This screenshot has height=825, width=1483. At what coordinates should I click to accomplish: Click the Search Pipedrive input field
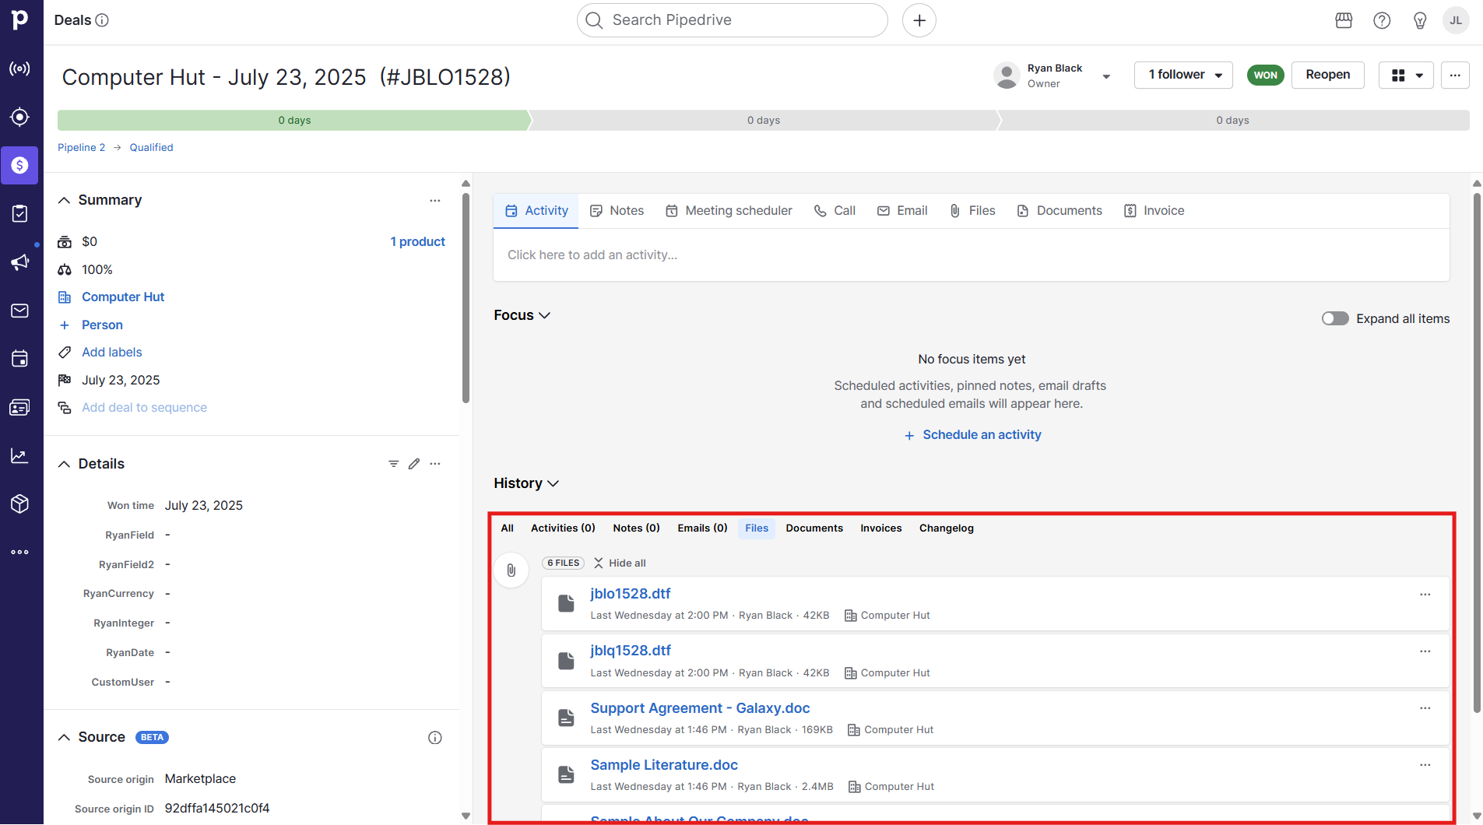(730, 19)
